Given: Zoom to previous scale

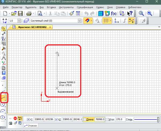Looking at the screenshot, I should click(149, 13).
